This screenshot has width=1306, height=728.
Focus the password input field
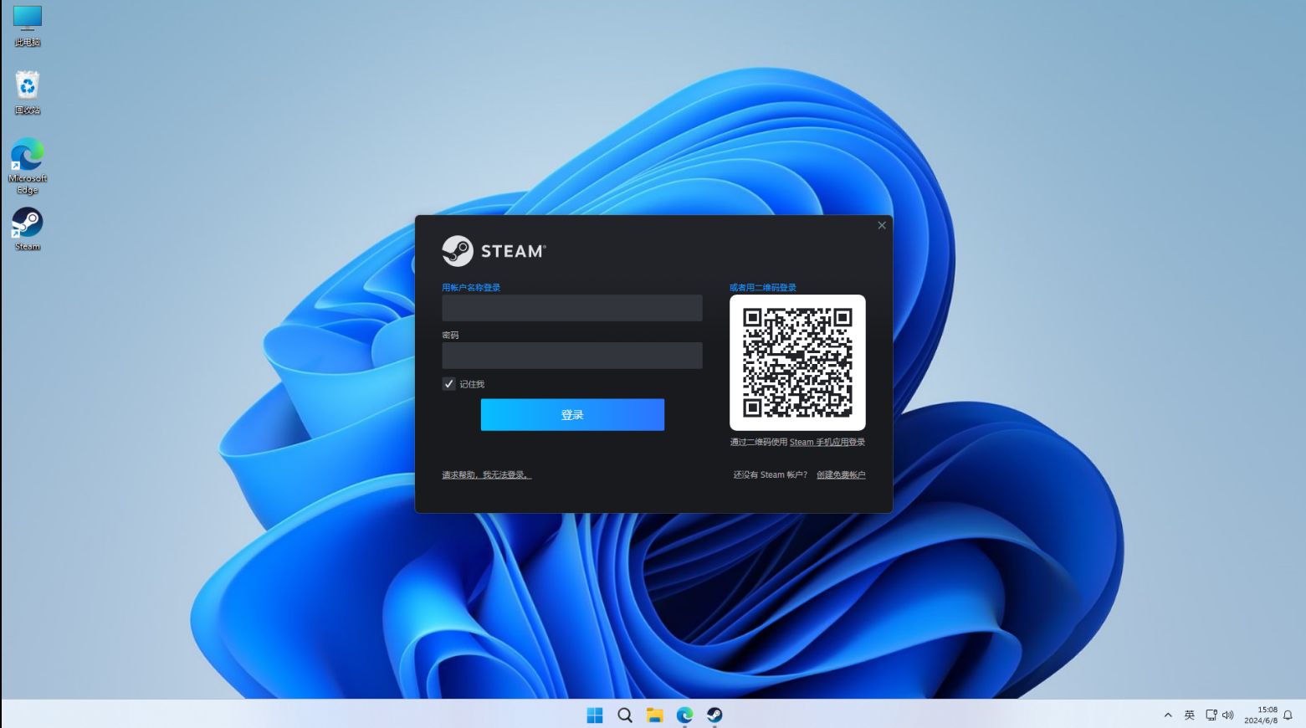click(x=572, y=356)
